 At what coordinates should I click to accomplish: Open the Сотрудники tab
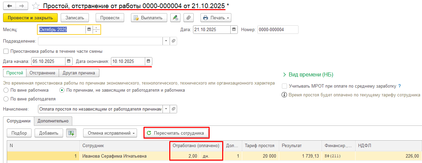[19, 121]
